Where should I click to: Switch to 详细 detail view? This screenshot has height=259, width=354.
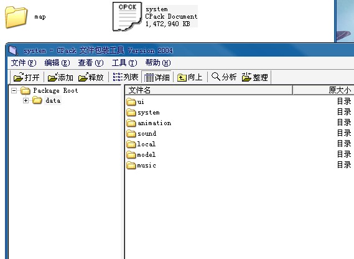[157, 77]
